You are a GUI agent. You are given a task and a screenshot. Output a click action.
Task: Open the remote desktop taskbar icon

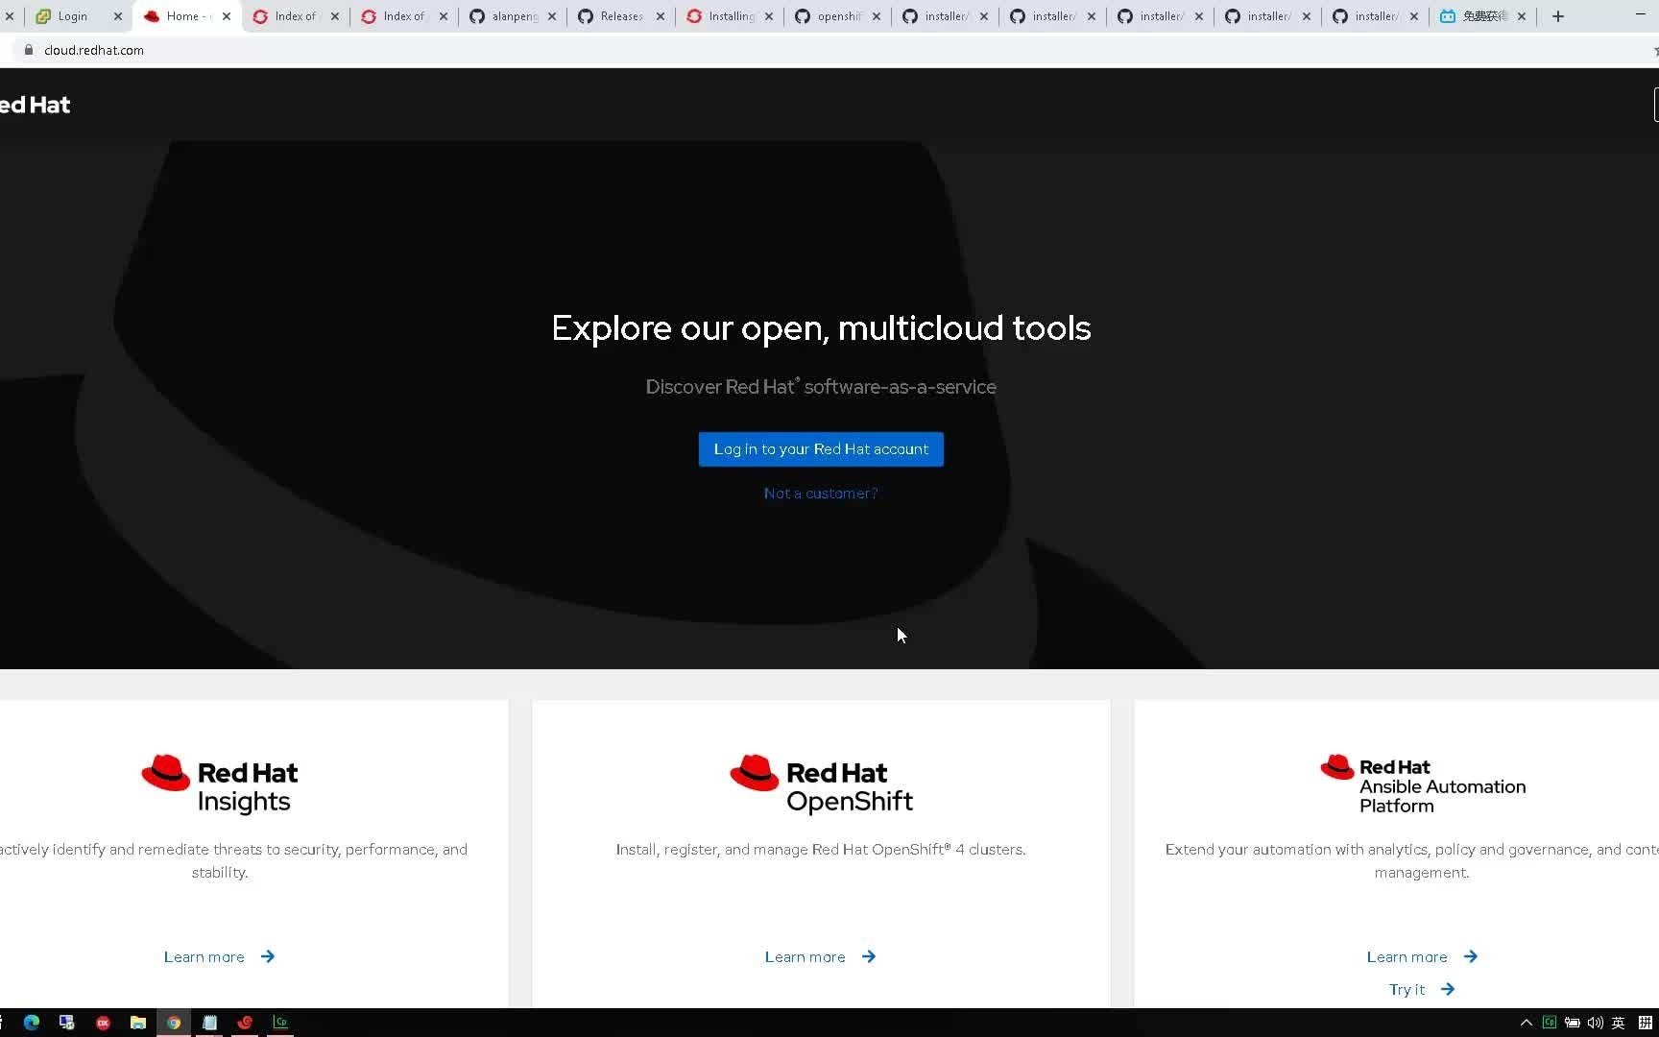67,1023
